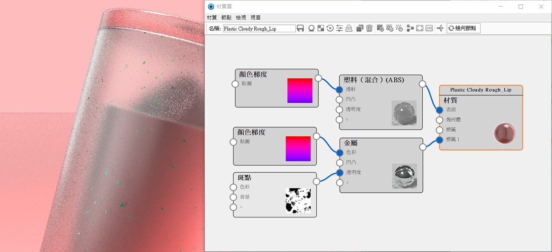Click the 凹凸 socket on 金屬 node

pyautogui.click(x=340, y=163)
